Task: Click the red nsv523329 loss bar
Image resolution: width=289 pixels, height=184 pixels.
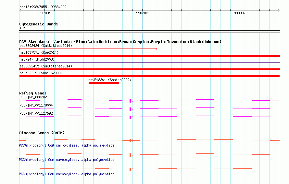Action: pyautogui.click(x=149, y=76)
